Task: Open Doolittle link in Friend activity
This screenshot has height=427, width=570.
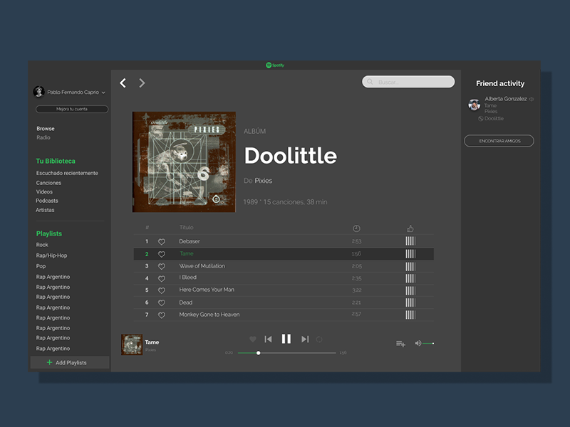Action: coord(494,119)
